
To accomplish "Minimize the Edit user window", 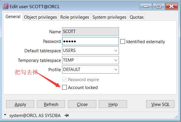I will (x=146, y=6).
